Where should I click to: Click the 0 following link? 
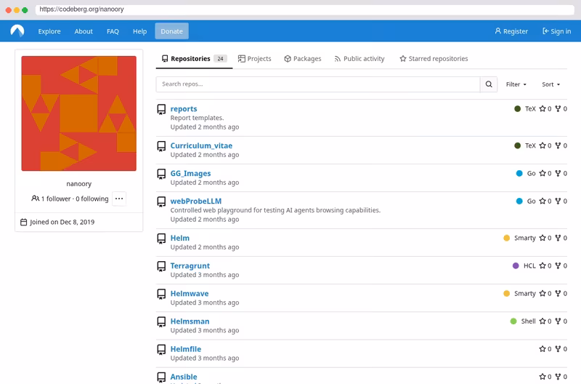click(92, 199)
